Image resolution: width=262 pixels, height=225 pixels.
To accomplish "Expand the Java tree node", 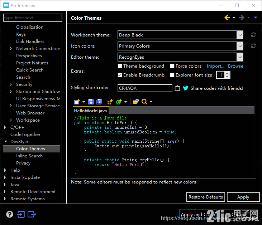I will point(5,185).
